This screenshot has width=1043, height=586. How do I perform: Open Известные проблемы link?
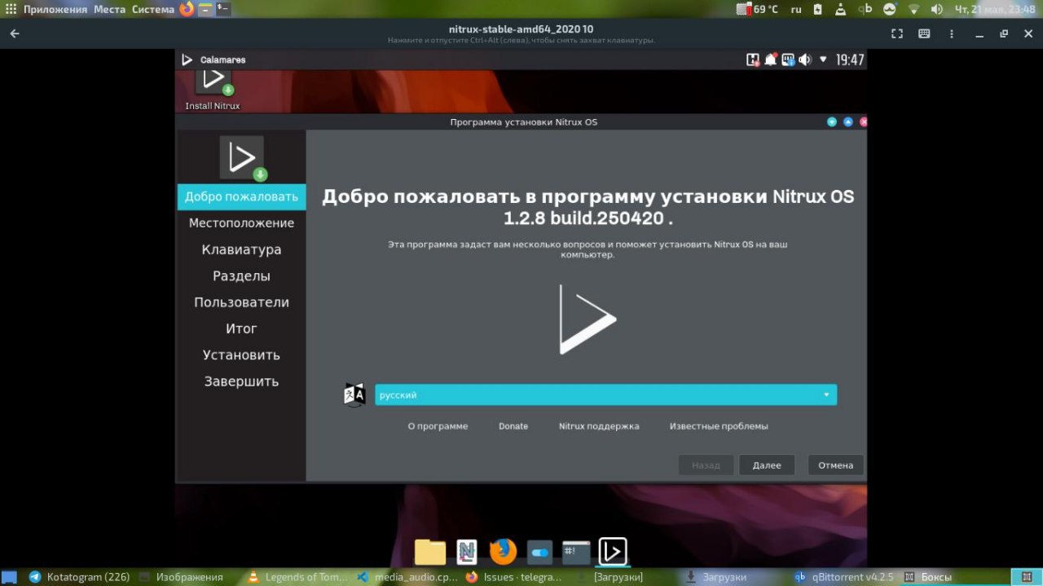719,425
